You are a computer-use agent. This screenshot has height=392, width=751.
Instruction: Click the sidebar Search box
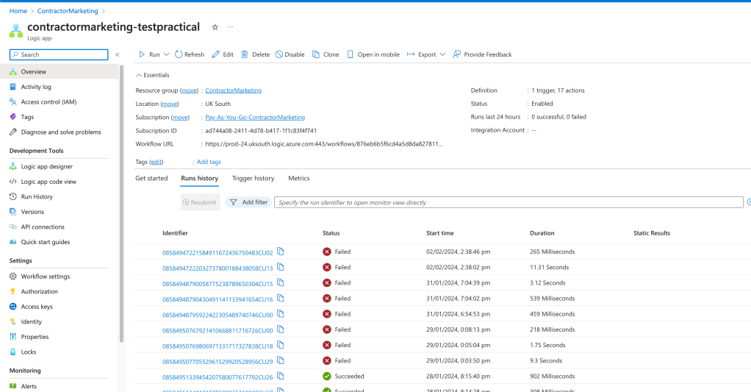pyautogui.click(x=59, y=54)
